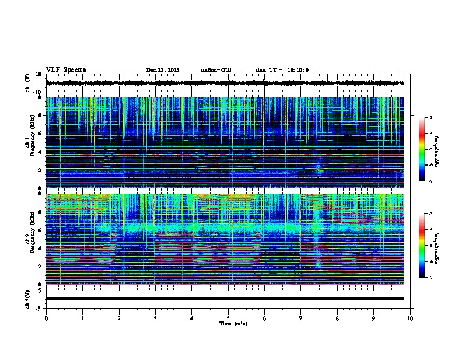Click the time-axis tick label "10" at the right end
This screenshot has height=357, width=462.
point(410,318)
